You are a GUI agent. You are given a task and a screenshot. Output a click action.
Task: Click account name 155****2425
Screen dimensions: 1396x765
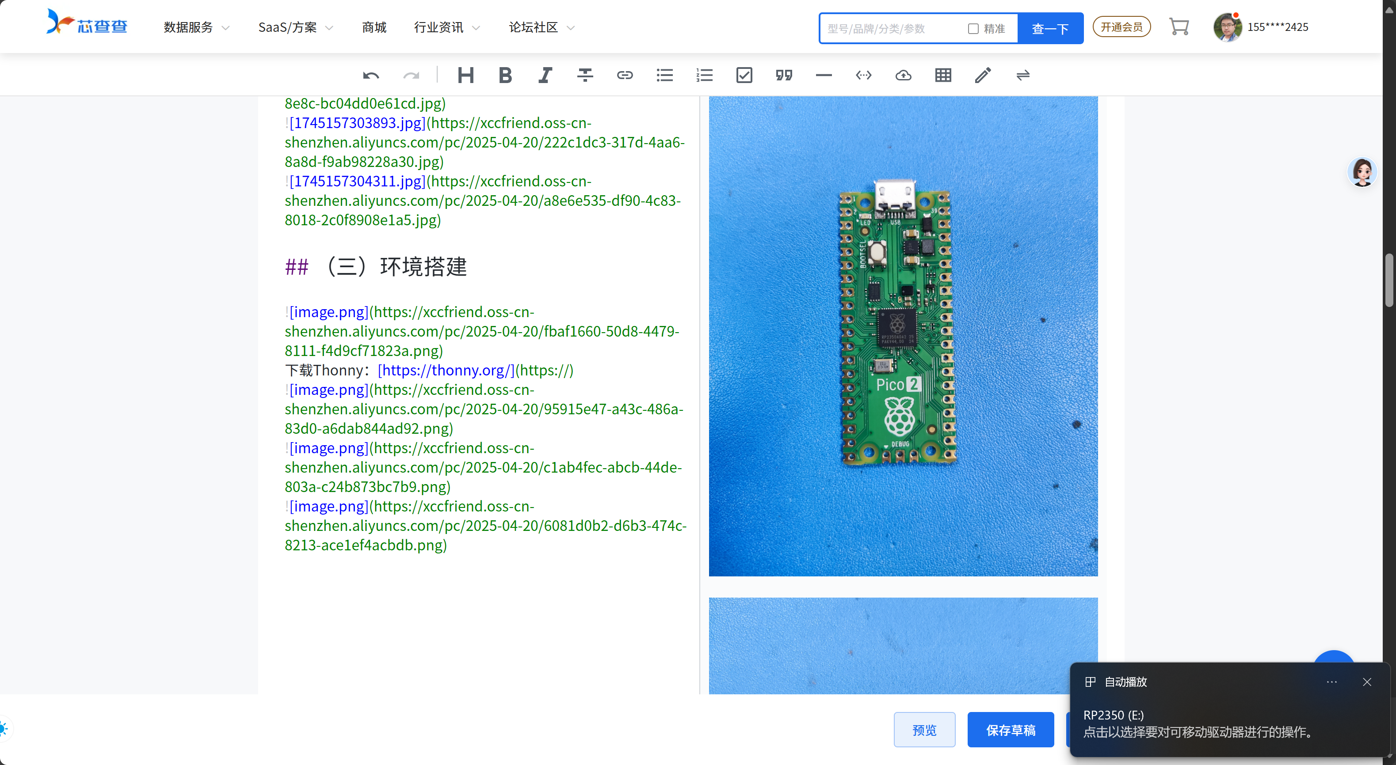click(1278, 27)
